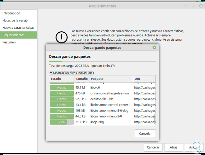Click the 71% progress bar for libcjs-dbg
Image resolution: width=205 pixels, height=155 pixels.
coord(62,122)
